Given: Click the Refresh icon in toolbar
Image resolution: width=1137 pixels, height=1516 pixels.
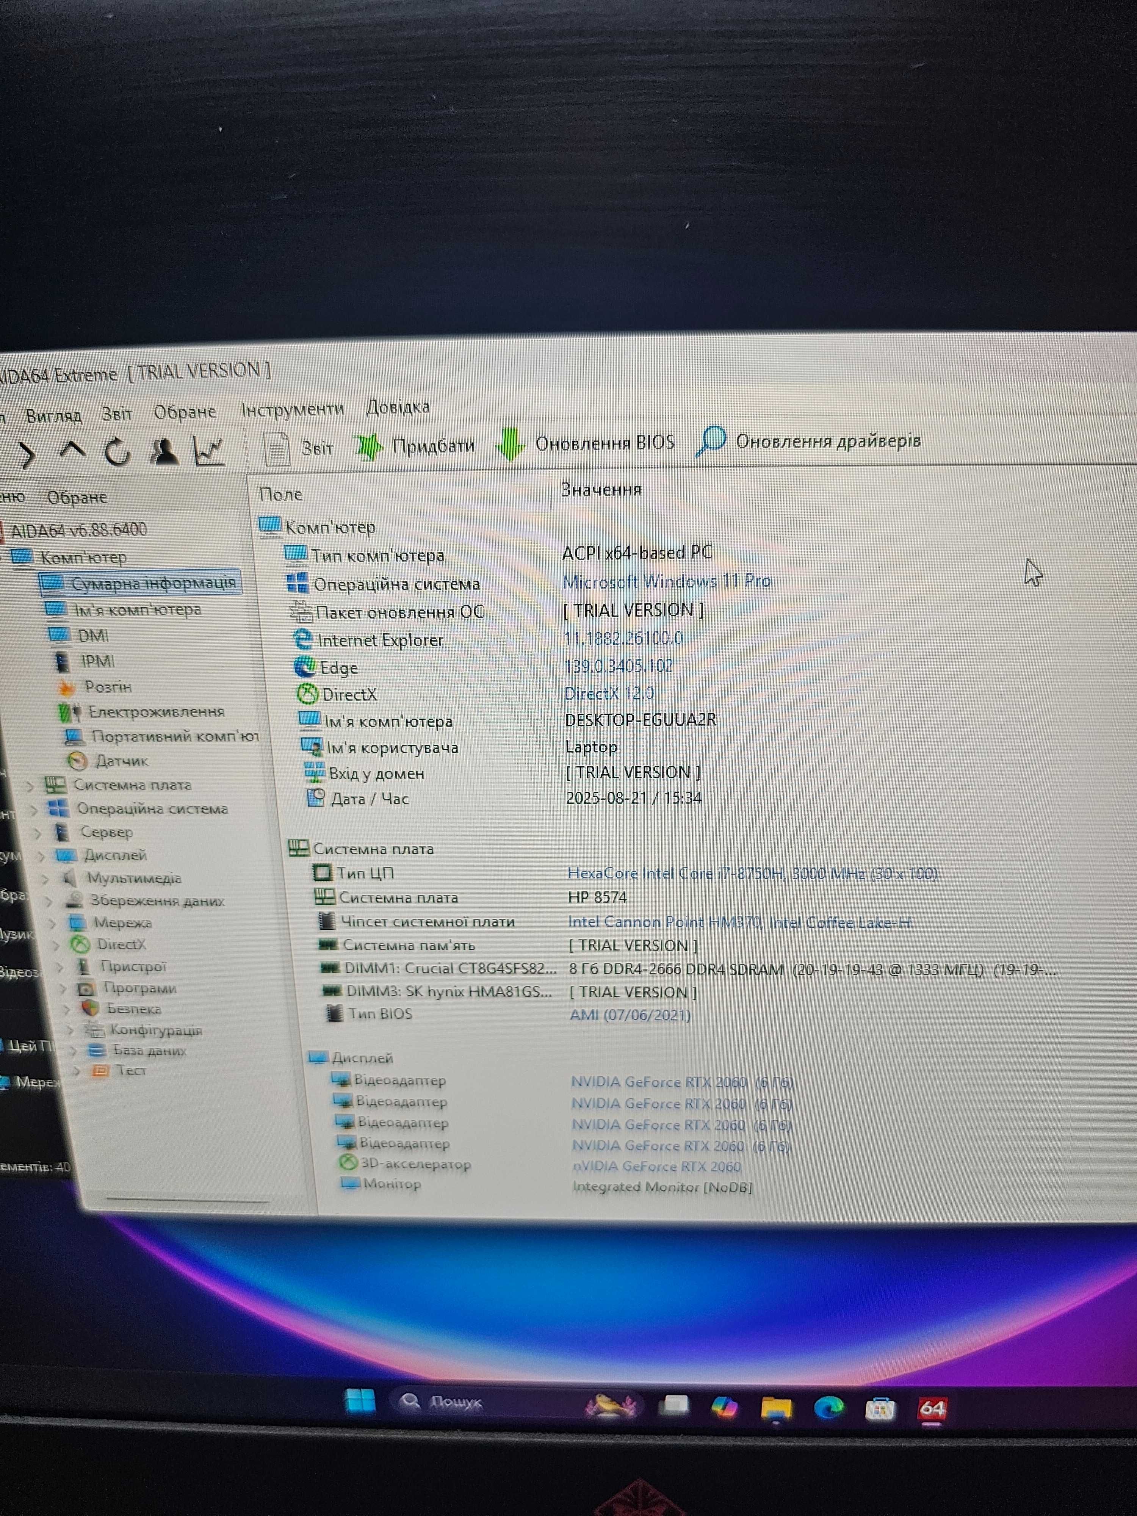Looking at the screenshot, I should [118, 452].
